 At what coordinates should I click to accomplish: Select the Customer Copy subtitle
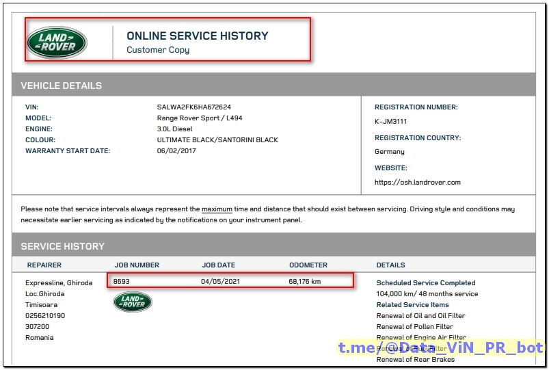click(158, 50)
